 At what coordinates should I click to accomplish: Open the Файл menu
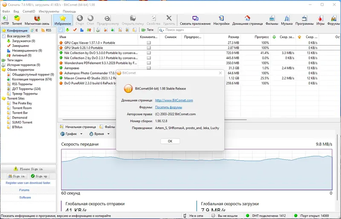click(6, 12)
